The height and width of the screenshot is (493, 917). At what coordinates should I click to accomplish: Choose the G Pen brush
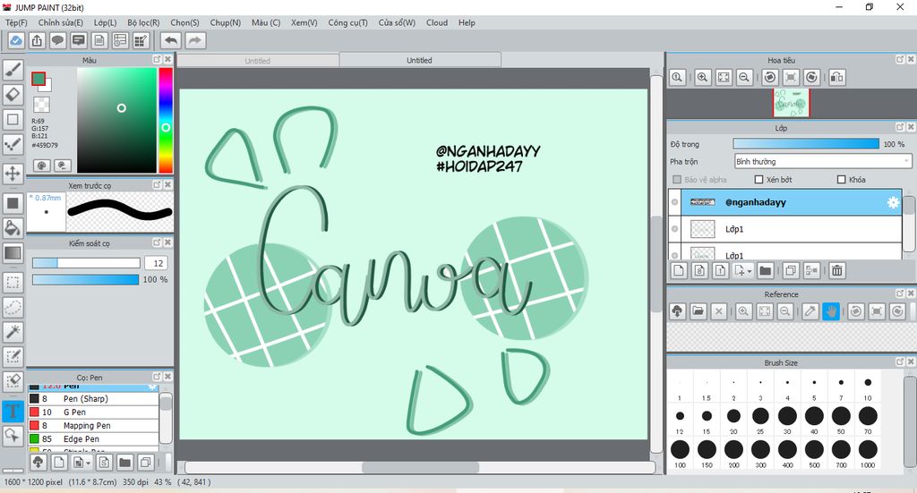(93, 412)
